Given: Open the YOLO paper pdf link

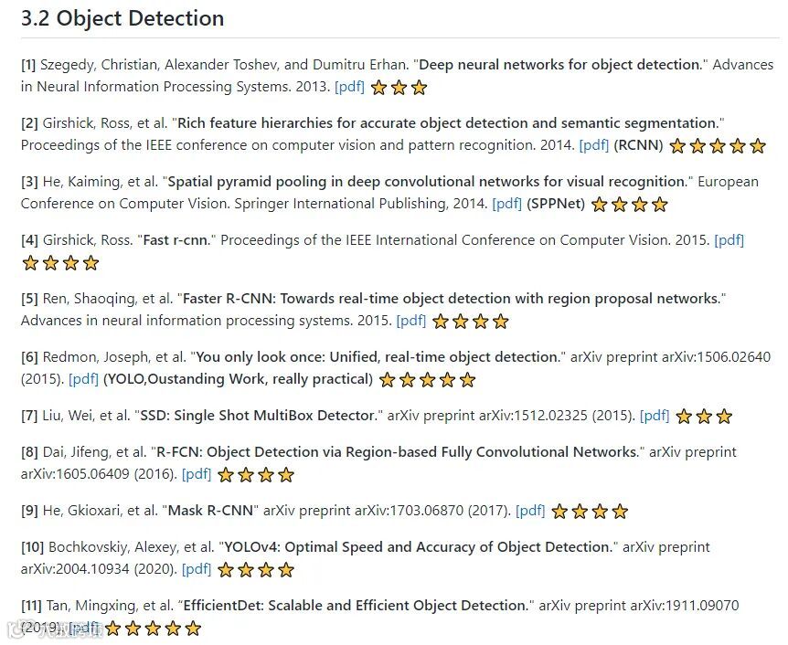Looking at the screenshot, I should click(83, 379).
